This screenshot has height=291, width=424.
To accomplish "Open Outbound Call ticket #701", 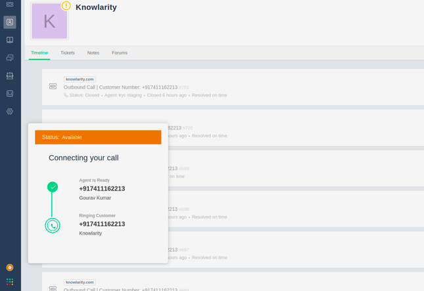I will tap(120, 87).
